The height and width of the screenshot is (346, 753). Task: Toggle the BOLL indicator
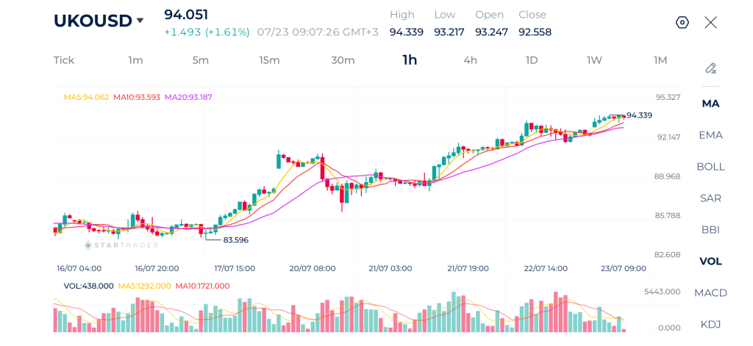[x=711, y=167]
